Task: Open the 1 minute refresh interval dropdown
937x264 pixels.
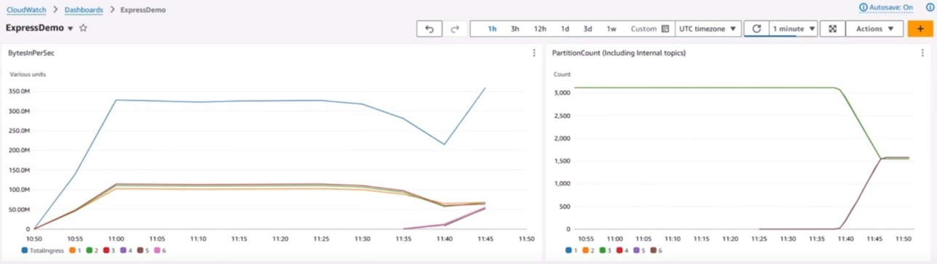Action: [793, 29]
